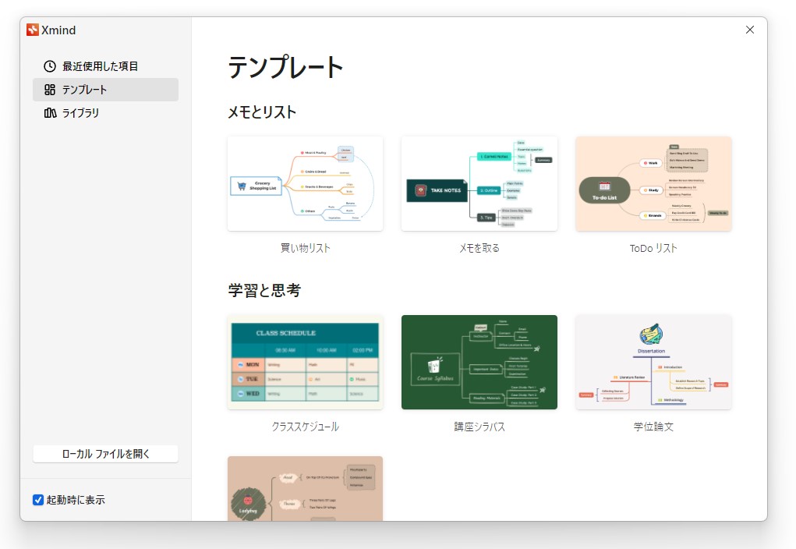Click the Xmind logo in the title bar

tap(34, 30)
